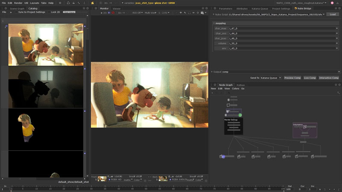This screenshot has height=192, width=342.
Task: Select the sixth render clapper node
Action: (x=301, y=156)
